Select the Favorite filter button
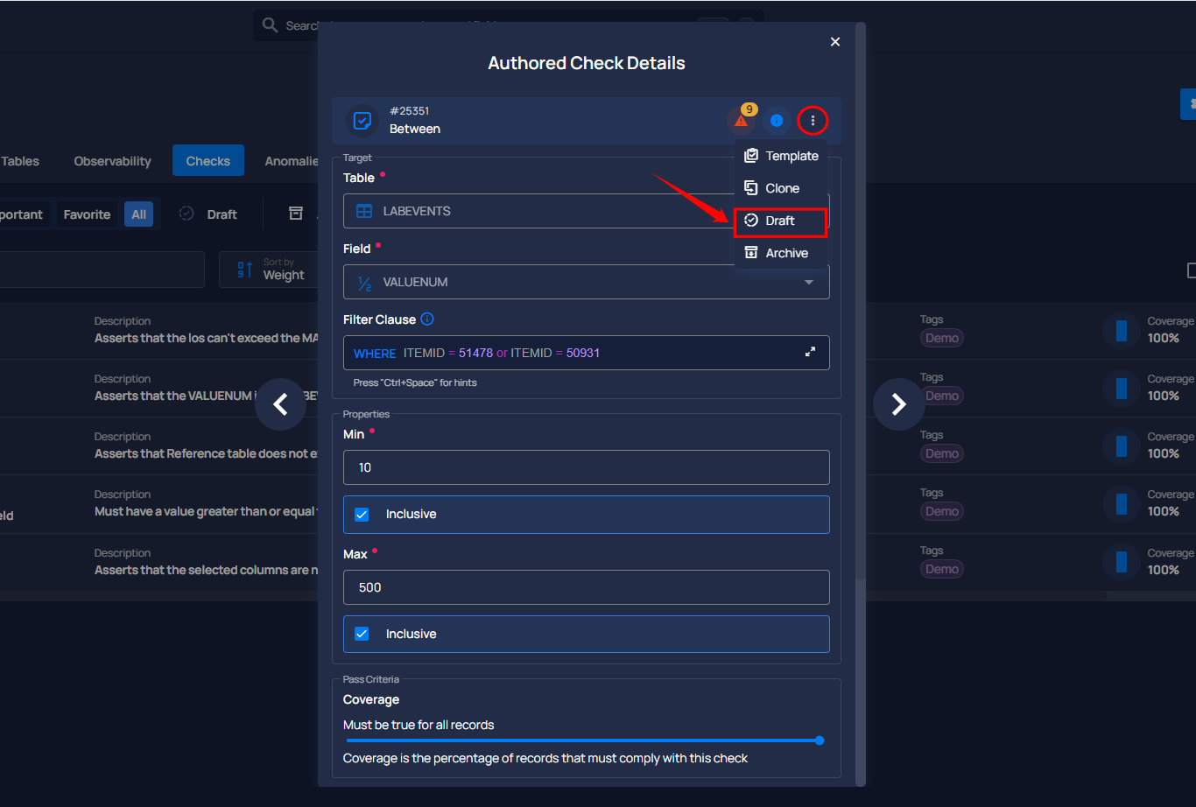This screenshot has width=1196, height=807. 87,214
